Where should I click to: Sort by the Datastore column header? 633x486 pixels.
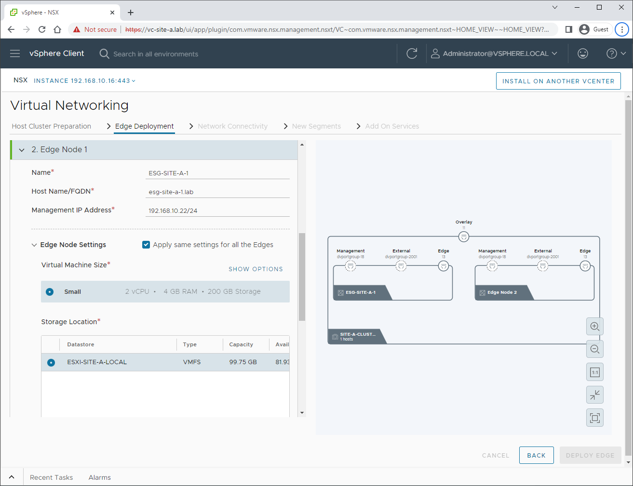click(81, 344)
